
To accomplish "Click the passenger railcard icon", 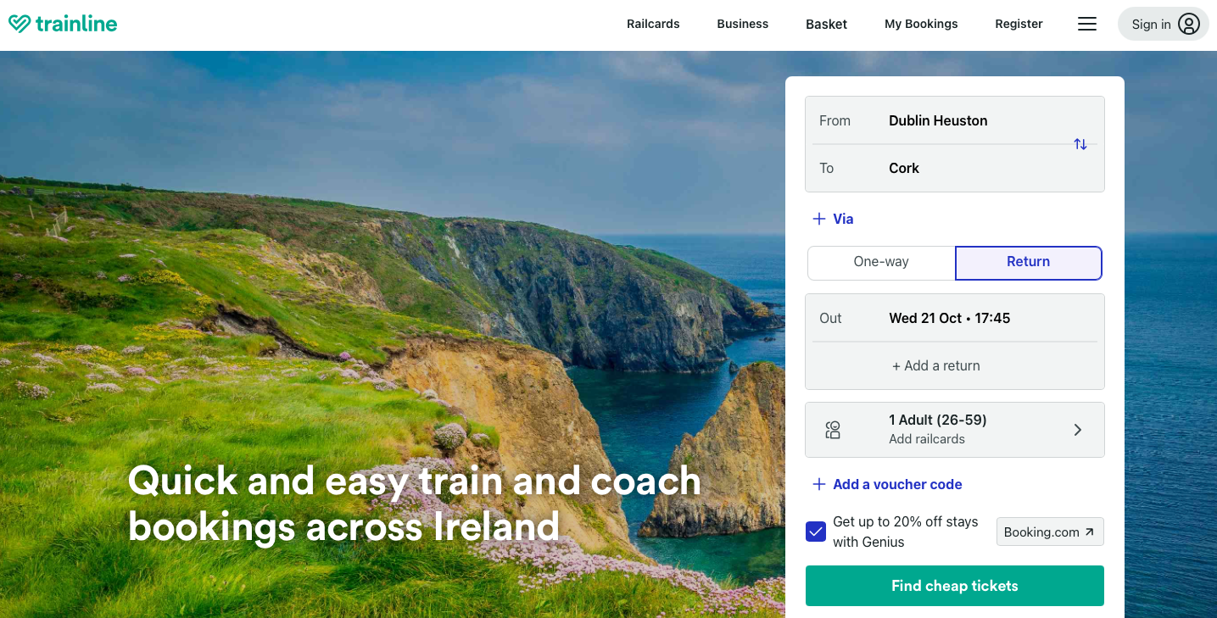I will pyautogui.click(x=833, y=430).
